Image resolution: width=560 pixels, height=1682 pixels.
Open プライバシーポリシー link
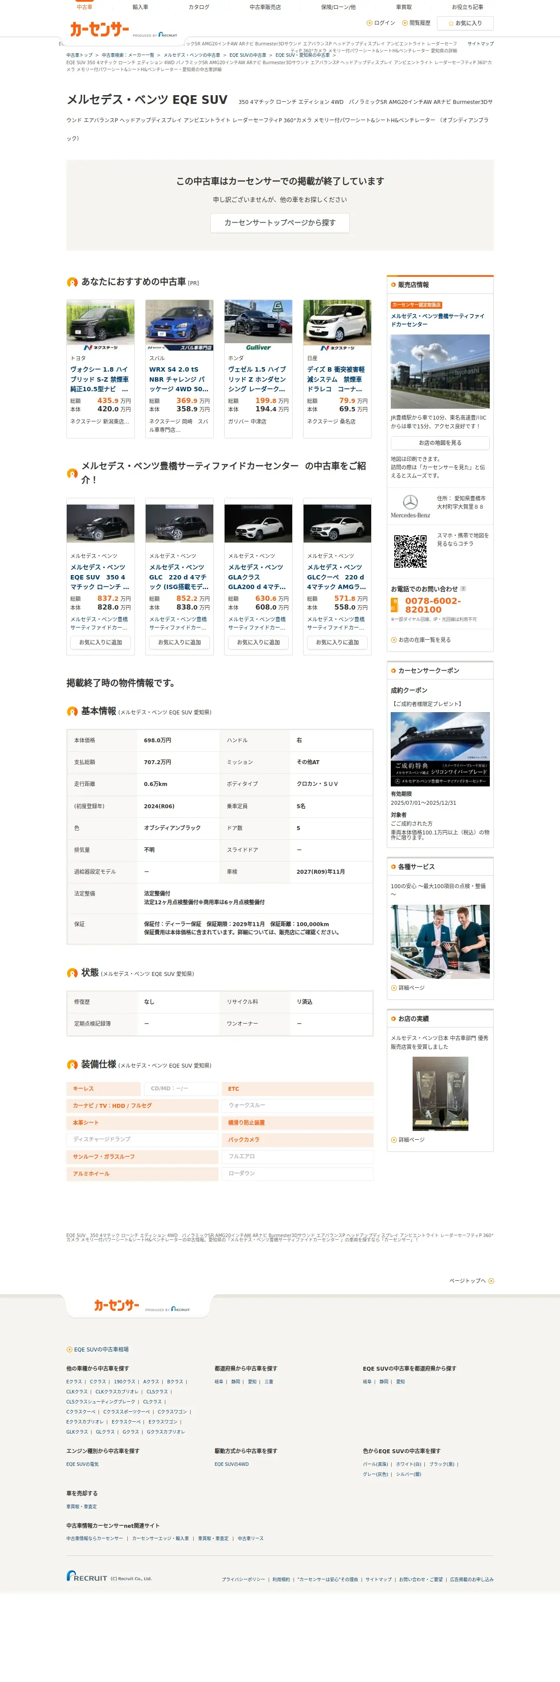click(243, 1579)
